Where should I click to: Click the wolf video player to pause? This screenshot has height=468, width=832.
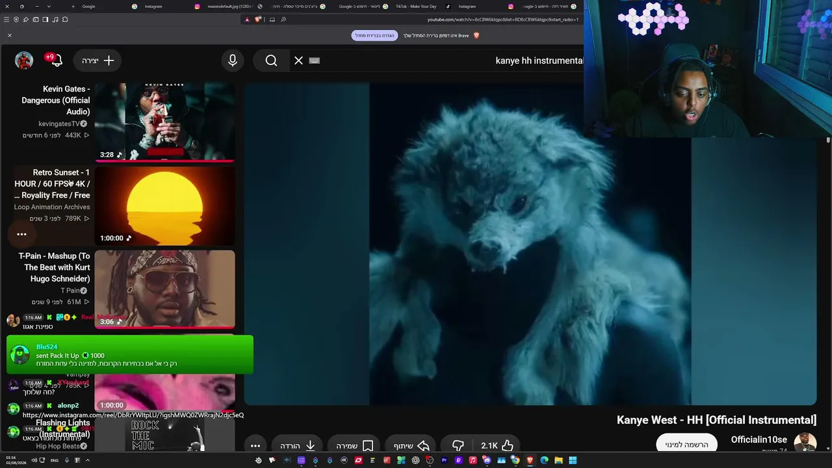click(x=530, y=244)
